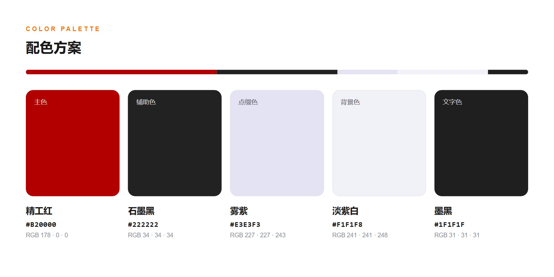Screen dimensions: 554x277
Task: Click the color name 精工红
Action: tap(39, 211)
